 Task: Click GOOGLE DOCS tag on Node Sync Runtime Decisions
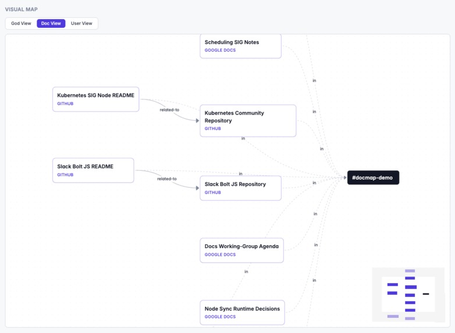(221, 317)
